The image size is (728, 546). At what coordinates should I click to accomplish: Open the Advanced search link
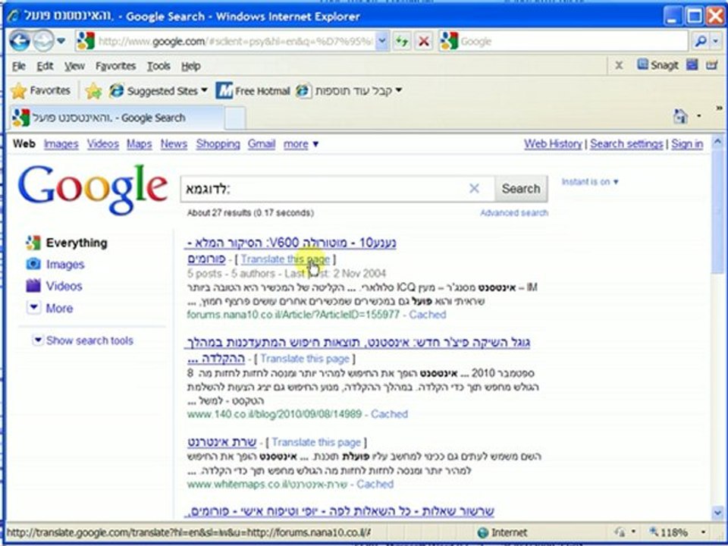click(514, 212)
